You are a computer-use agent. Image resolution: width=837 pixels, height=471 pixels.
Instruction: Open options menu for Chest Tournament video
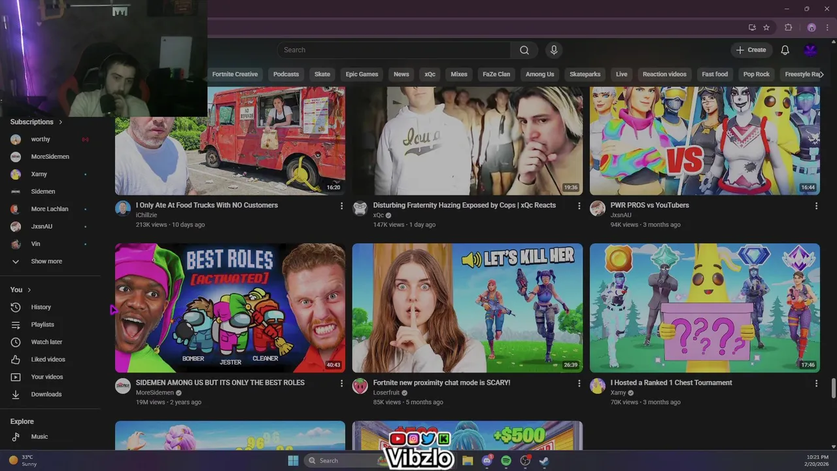coord(816,383)
